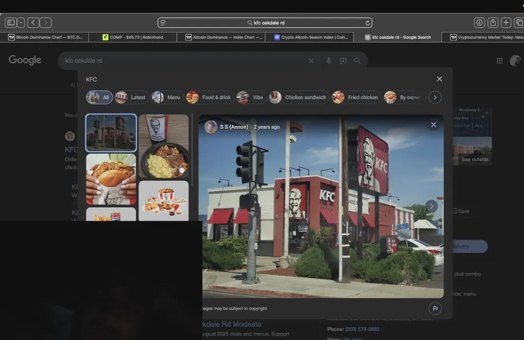Open the Share button in toolbar
The height and width of the screenshot is (340, 524).
pos(493,23)
